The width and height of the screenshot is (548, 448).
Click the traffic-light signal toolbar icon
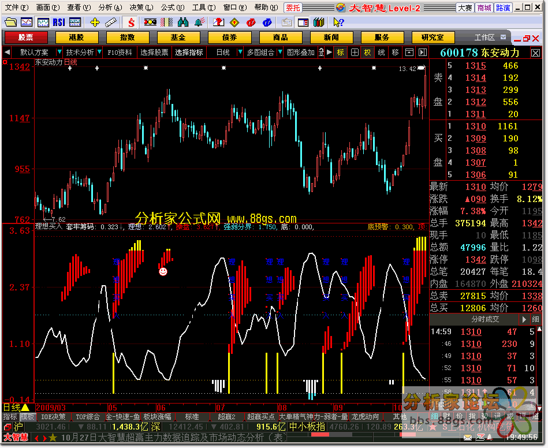[150, 23]
